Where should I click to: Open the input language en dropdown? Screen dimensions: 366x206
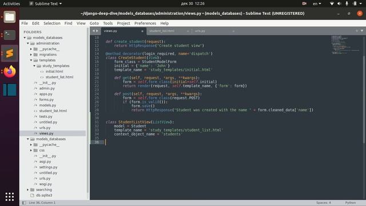click(317, 3)
